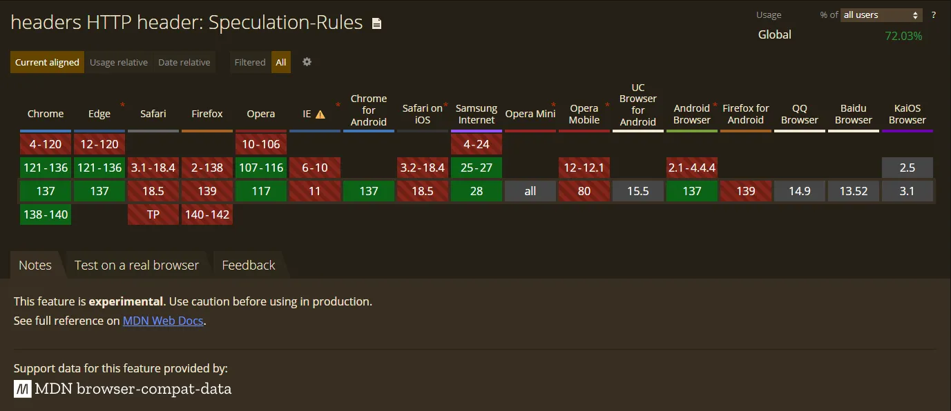Select the green Safari 18.5 support cell
This screenshot has height=411, width=951.
(153, 191)
